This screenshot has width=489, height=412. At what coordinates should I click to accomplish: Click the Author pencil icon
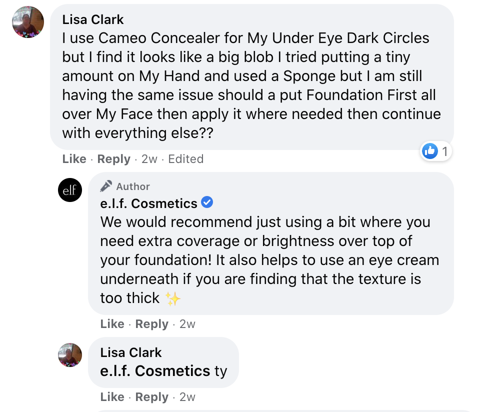click(106, 186)
